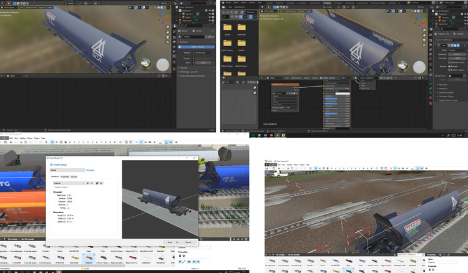The width and height of the screenshot is (468, 273).
Task: Click the orange image texture node header
Action: click(285, 84)
